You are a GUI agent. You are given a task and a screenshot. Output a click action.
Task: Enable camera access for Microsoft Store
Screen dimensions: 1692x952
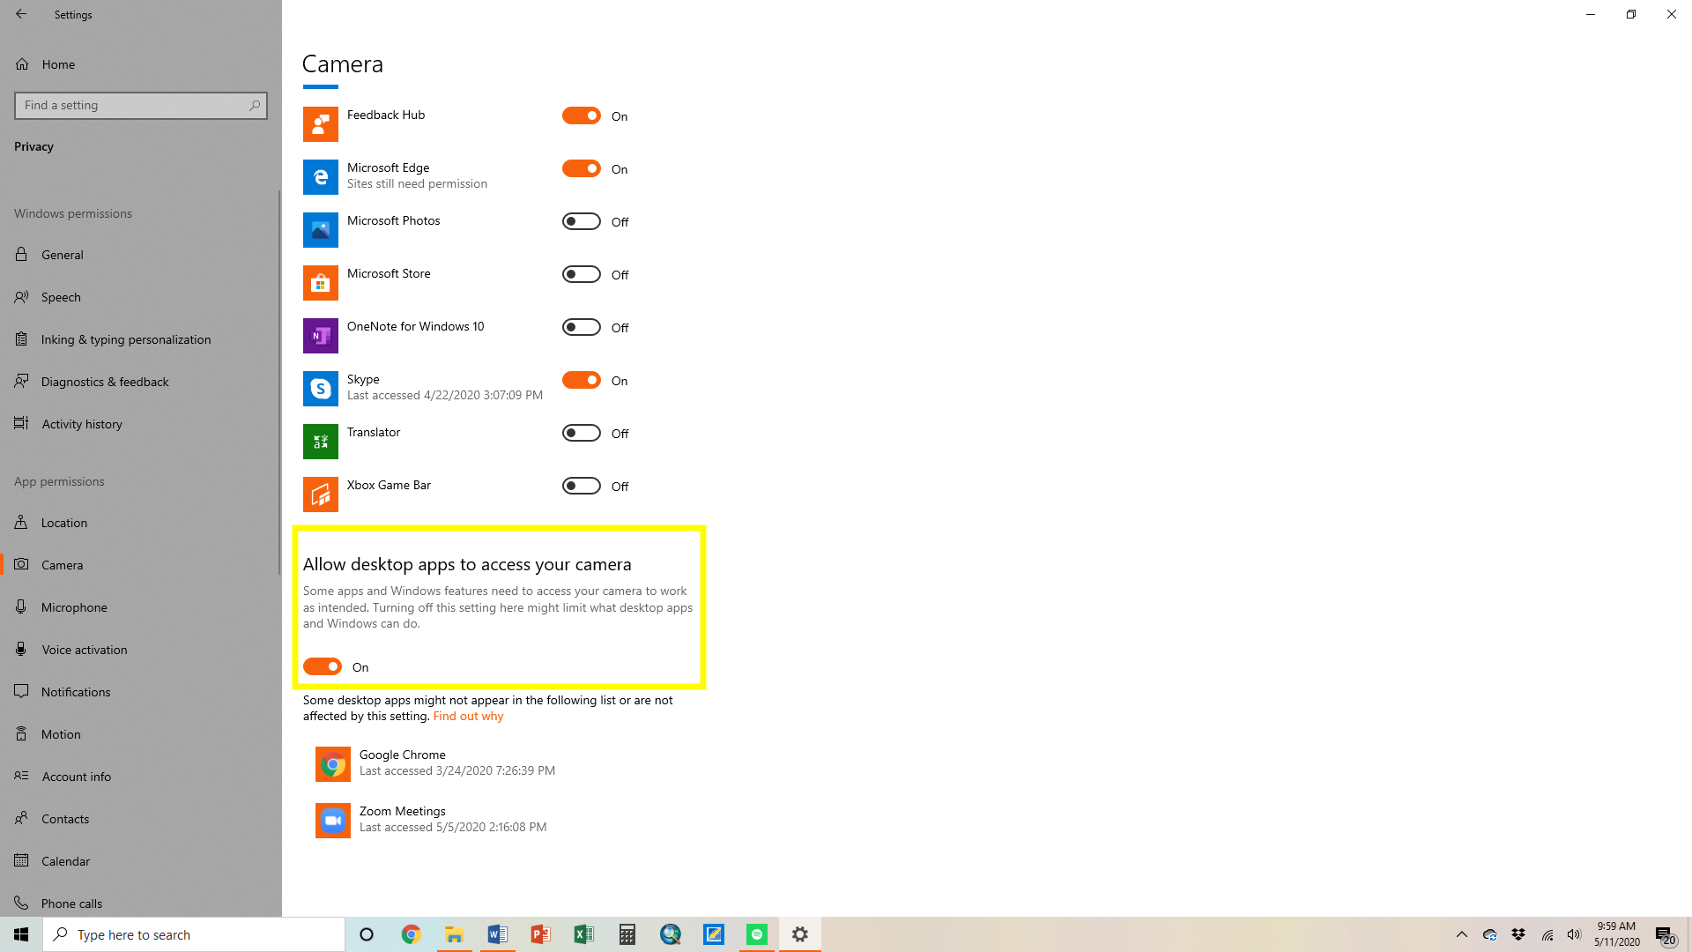[x=582, y=274]
